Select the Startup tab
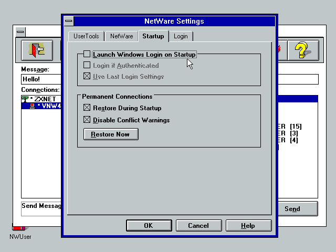Image resolution: width=336 pixels, height=252 pixels. point(153,36)
